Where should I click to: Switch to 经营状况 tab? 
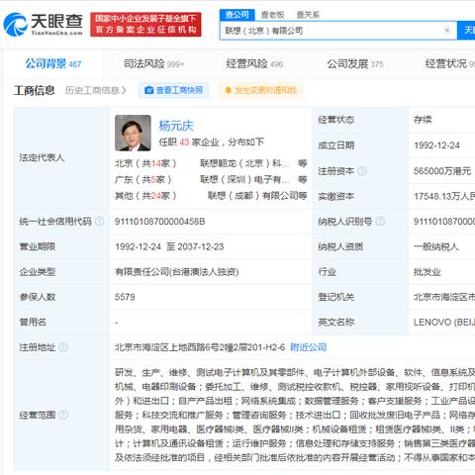tap(450, 63)
